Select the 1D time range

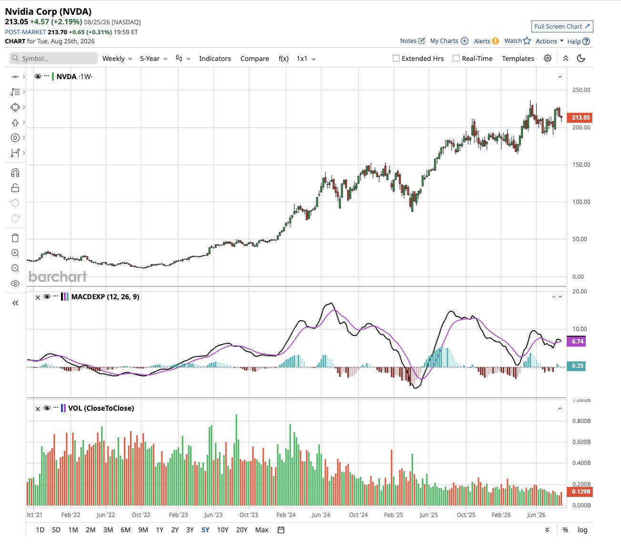[x=40, y=530]
